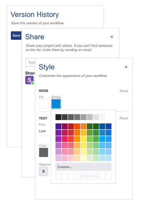Choose the navy blue top-right palette swatch
The width and height of the screenshot is (143, 207).
click(108, 126)
